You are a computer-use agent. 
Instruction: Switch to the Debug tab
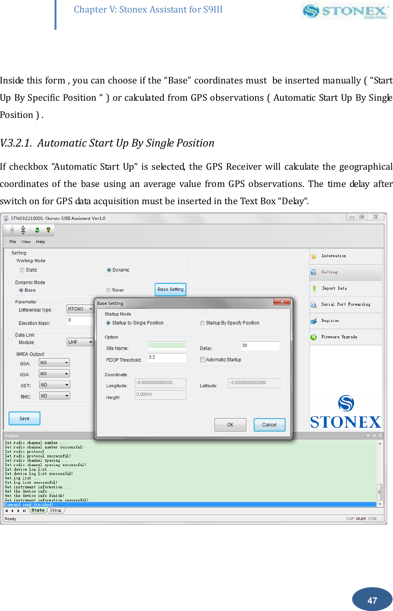click(x=55, y=510)
